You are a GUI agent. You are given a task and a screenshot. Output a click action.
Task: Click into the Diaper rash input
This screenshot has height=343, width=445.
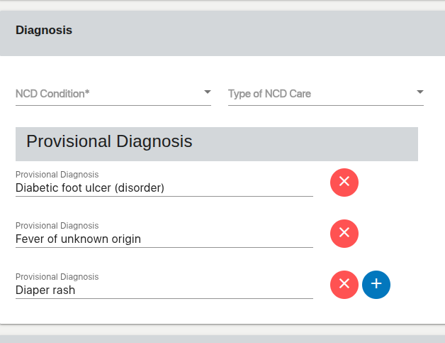click(163, 290)
